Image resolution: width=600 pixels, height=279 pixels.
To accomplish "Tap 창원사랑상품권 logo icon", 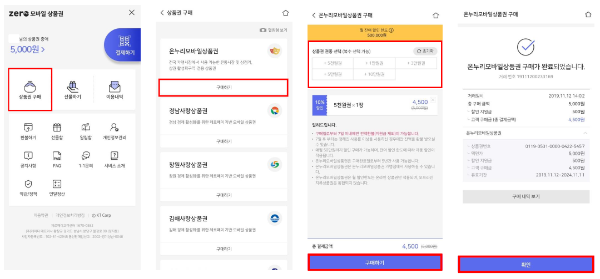I will point(275,165).
